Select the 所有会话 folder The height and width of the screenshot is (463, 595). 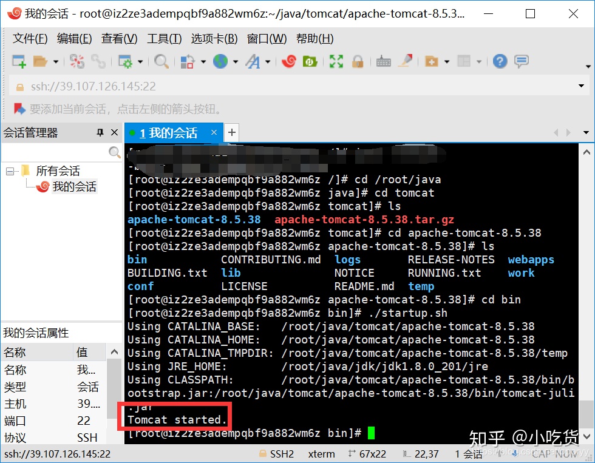(58, 171)
